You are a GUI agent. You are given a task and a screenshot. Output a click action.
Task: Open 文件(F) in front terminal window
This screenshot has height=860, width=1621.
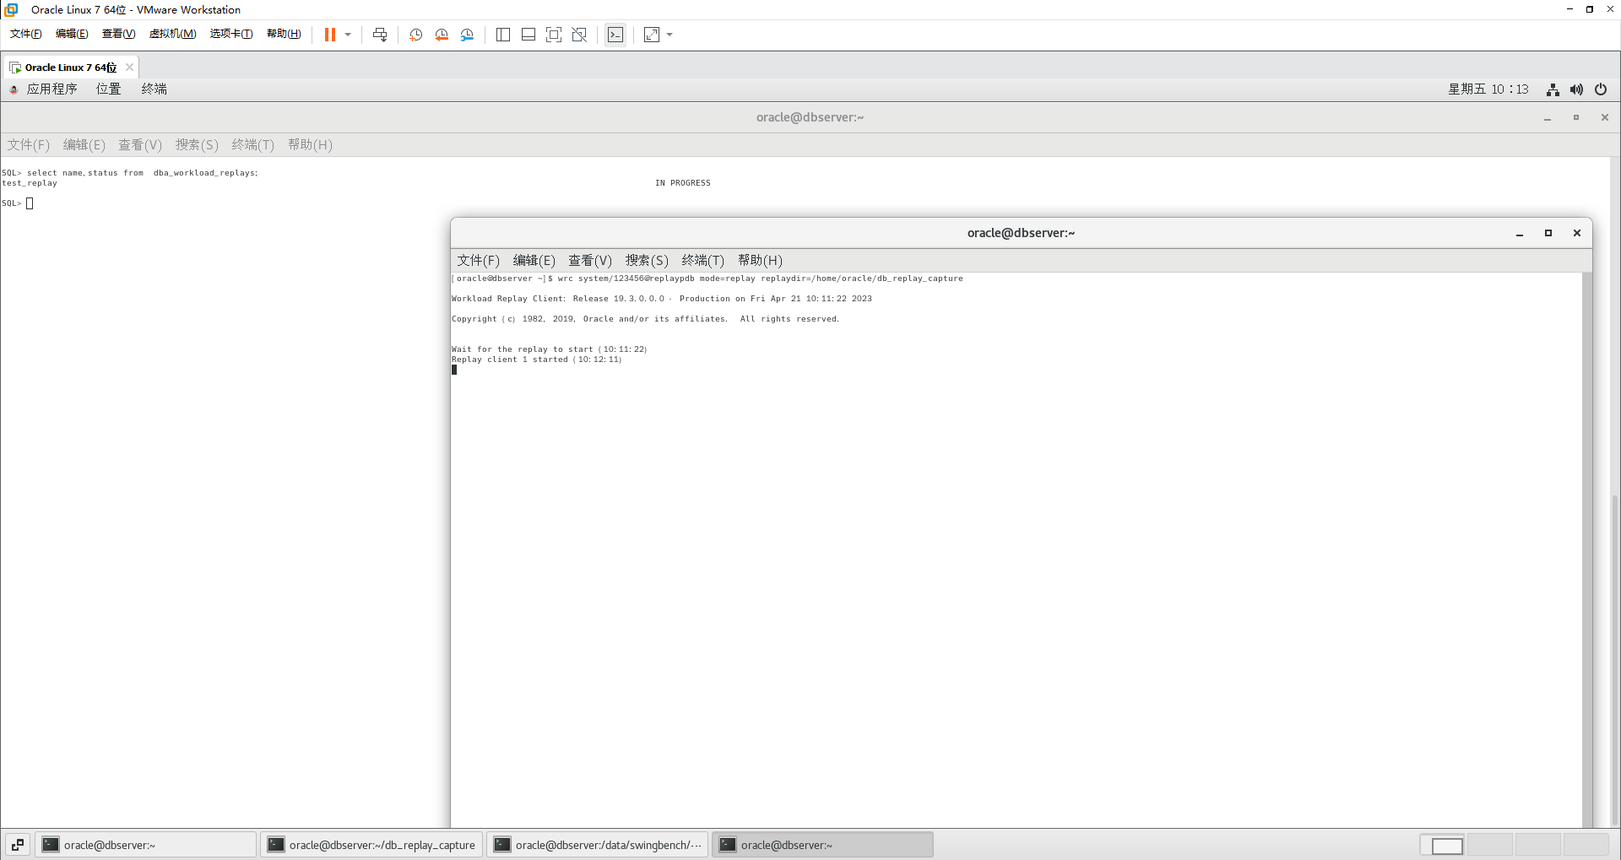click(479, 261)
